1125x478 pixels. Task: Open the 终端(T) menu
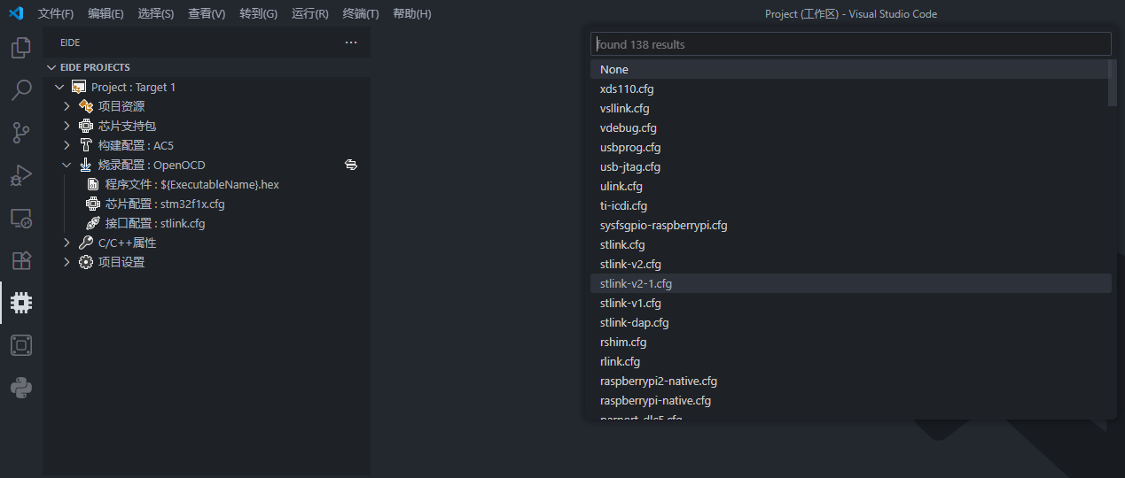pos(361,14)
